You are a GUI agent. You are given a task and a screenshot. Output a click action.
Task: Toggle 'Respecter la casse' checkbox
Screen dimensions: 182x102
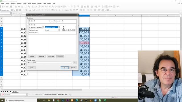pos(57,94)
